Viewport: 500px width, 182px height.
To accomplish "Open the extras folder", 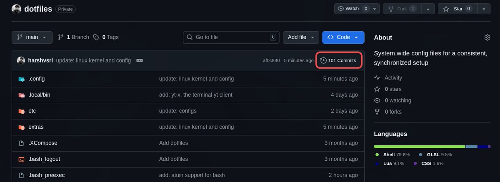I will (36, 127).
